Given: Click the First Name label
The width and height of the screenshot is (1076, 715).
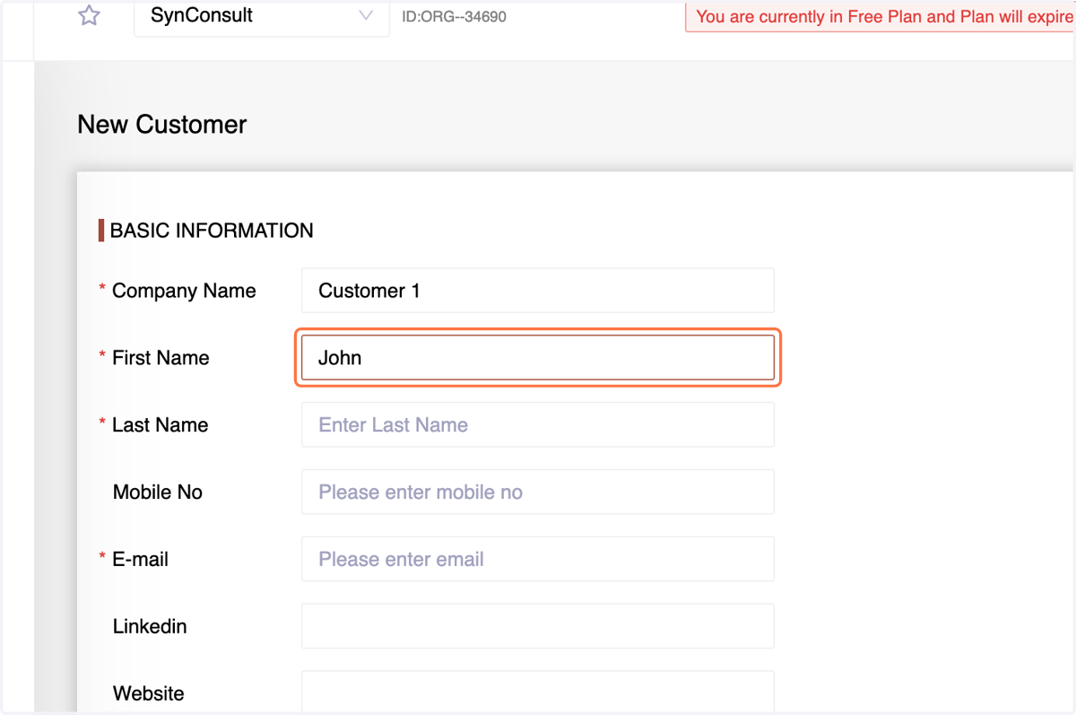Looking at the screenshot, I should coord(161,358).
